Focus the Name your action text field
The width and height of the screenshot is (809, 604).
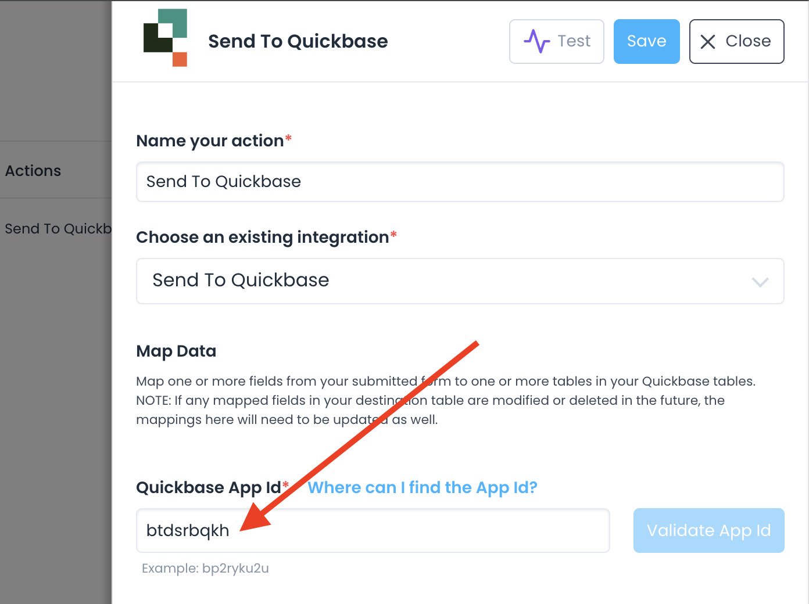coord(460,182)
